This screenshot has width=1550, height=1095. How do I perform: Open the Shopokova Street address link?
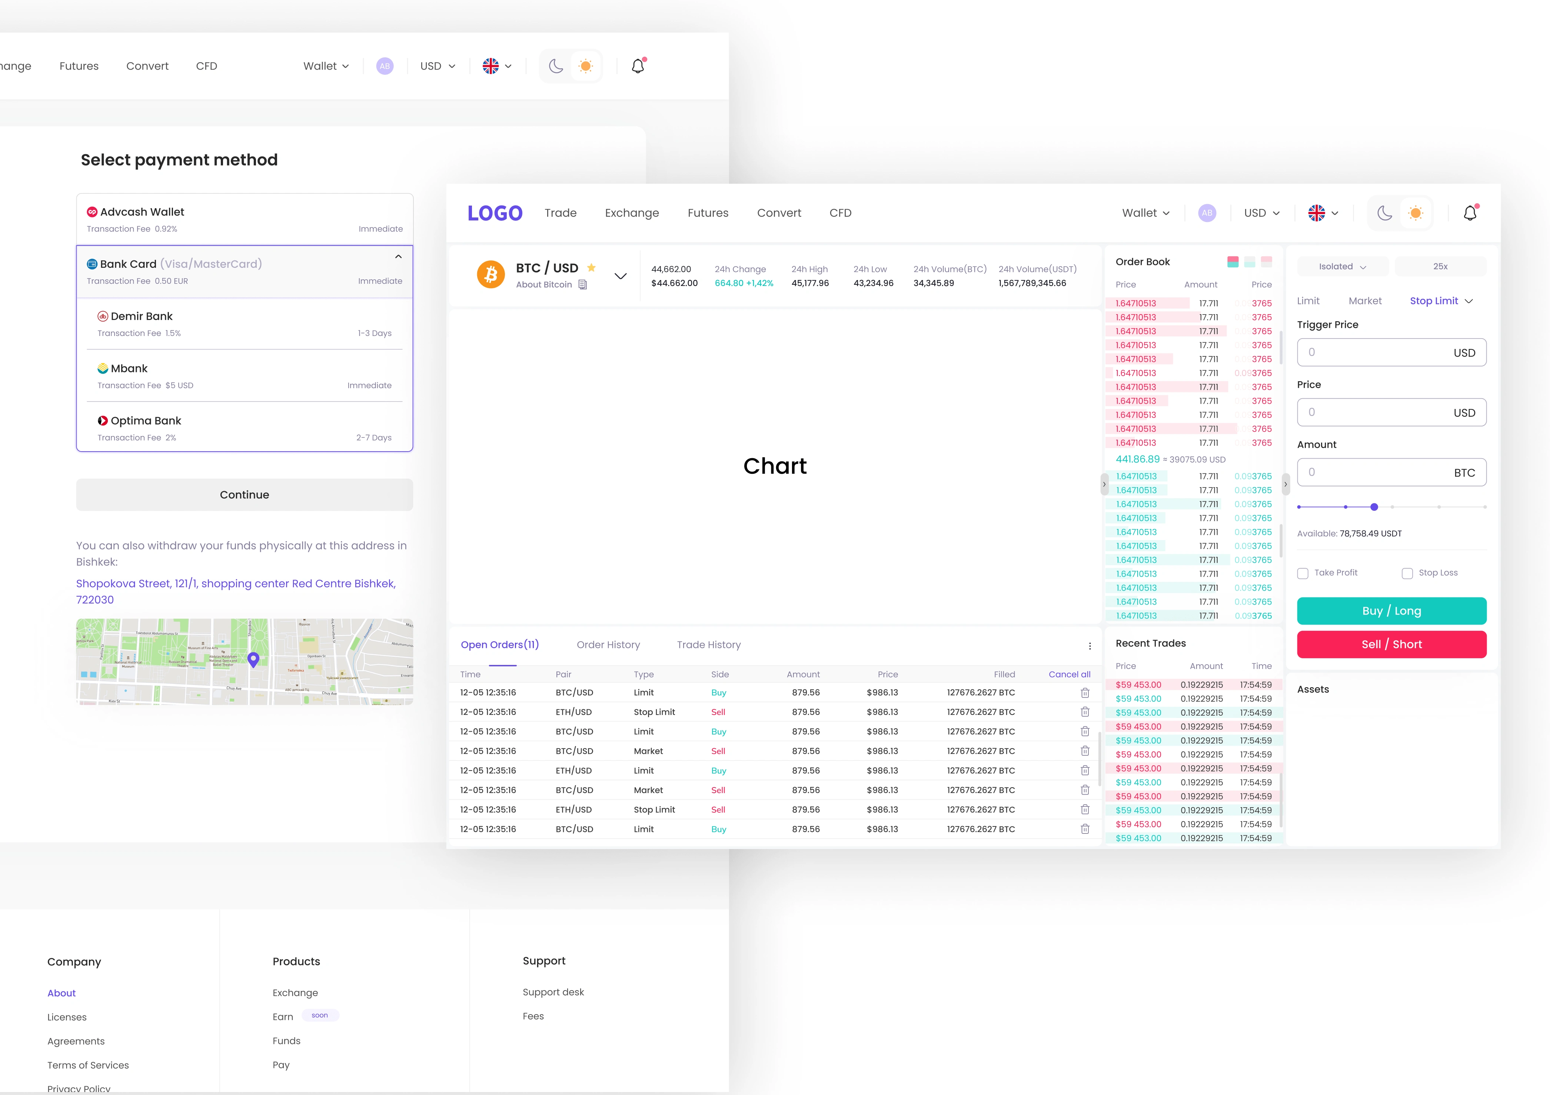click(236, 591)
